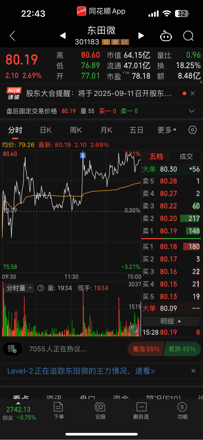Tap the 买2 bid row at 80.17
This screenshot has width=203, height=440.
[x=171, y=259]
